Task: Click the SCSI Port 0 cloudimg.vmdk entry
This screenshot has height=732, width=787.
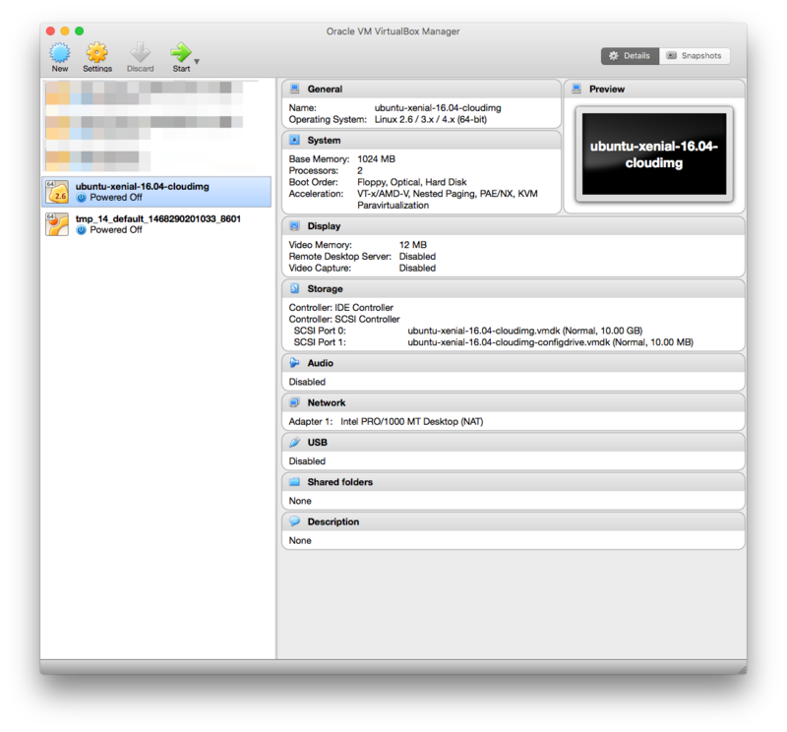Action: tap(525, 331)
